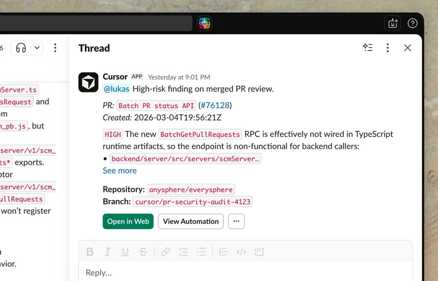
Task: Open pull request #76128 link
Action: pyautogui.click(x=215, y=105)
